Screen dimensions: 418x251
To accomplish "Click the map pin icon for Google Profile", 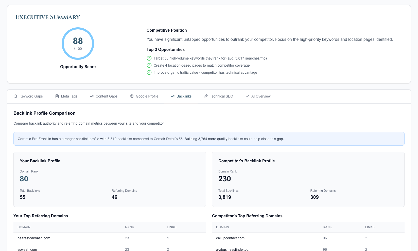I will click(x=132, y=96).
